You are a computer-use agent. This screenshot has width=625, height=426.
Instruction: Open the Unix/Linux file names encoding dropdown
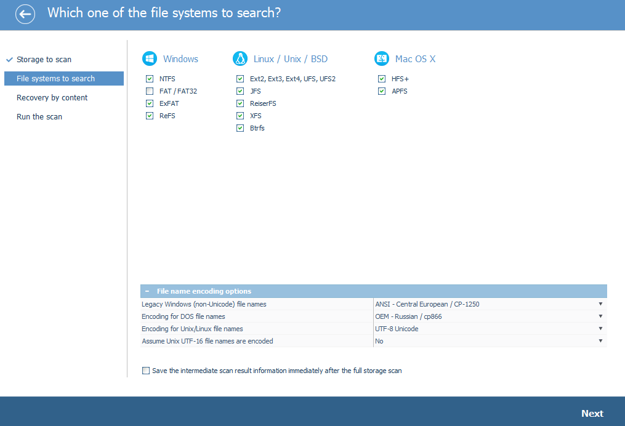coord(490,329)
